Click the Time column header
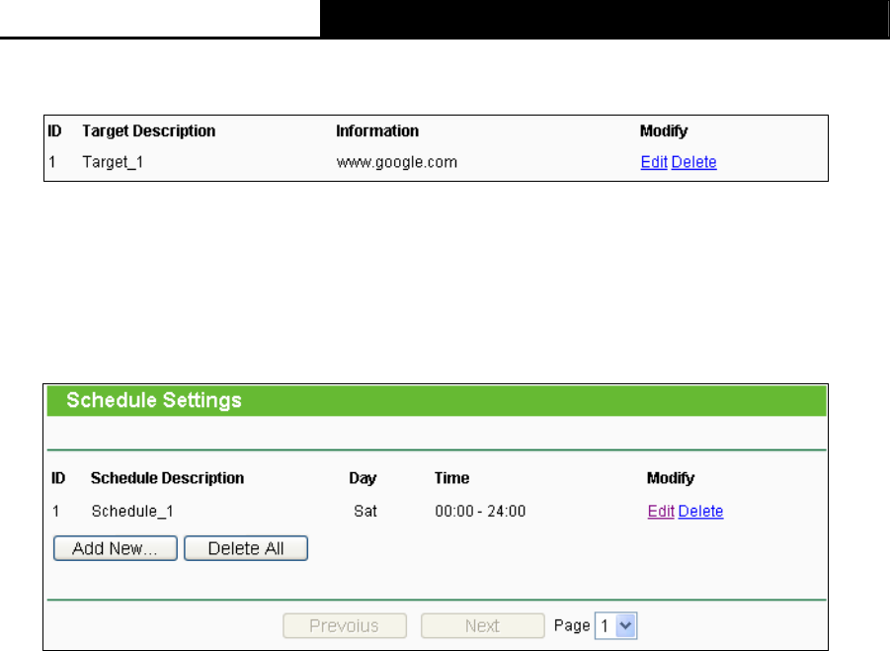Image resolution: width=890 pixels, height=651 pixels. tap(451, 478)
